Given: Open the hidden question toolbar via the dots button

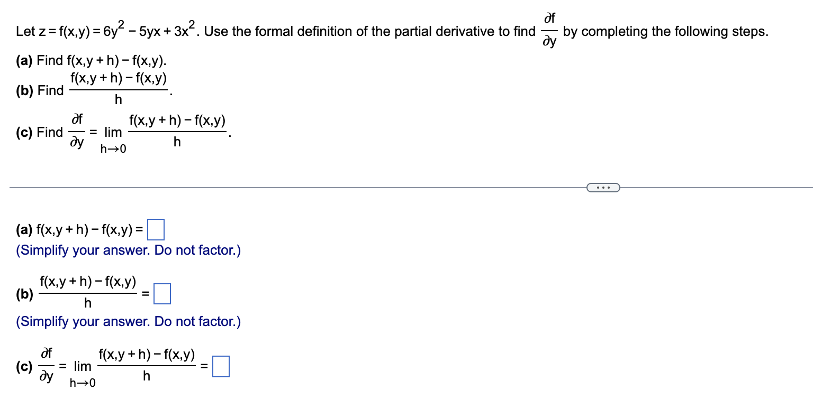Looking at the screenshot, I should (603, 187).
